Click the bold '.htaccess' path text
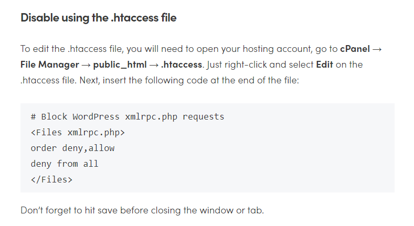414x226 pixels. [181, 65]
